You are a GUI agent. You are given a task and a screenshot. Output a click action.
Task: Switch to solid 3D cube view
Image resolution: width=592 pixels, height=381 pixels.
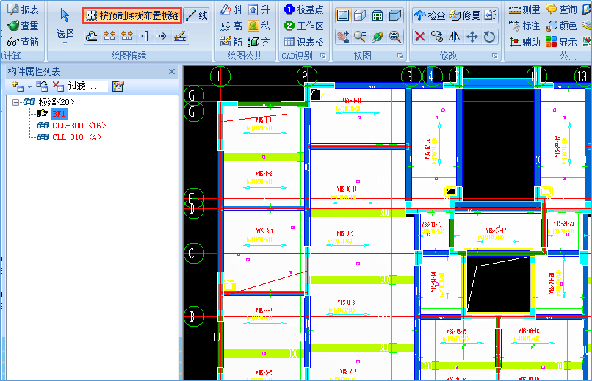pos(395,15)
